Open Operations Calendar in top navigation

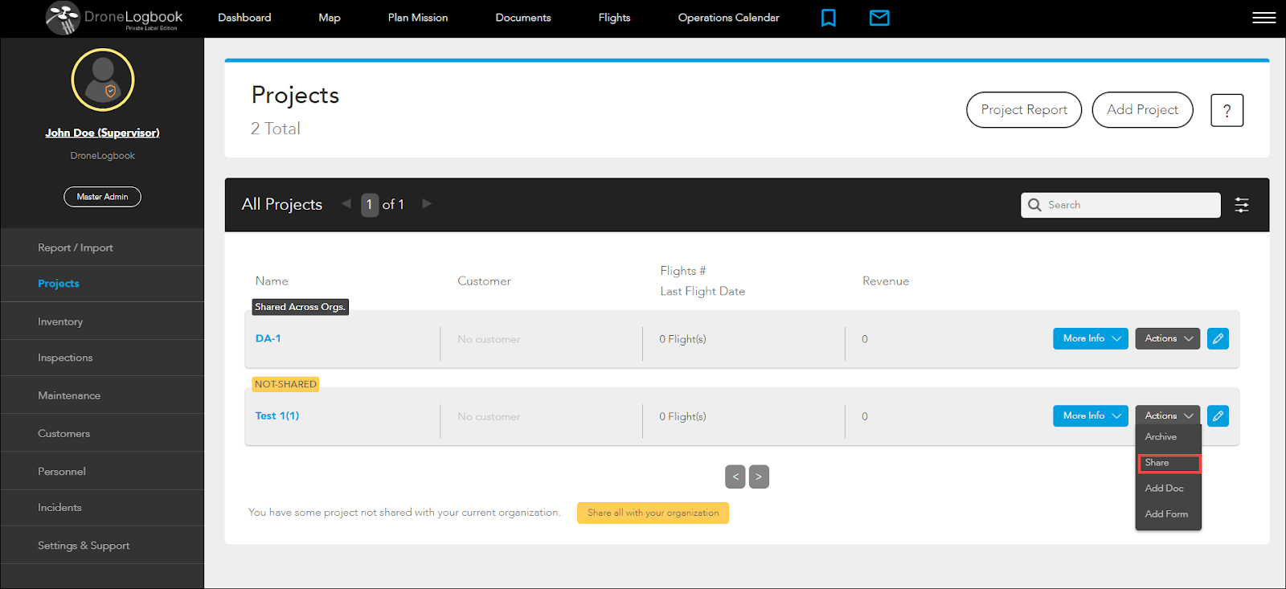tap(728, 18)
